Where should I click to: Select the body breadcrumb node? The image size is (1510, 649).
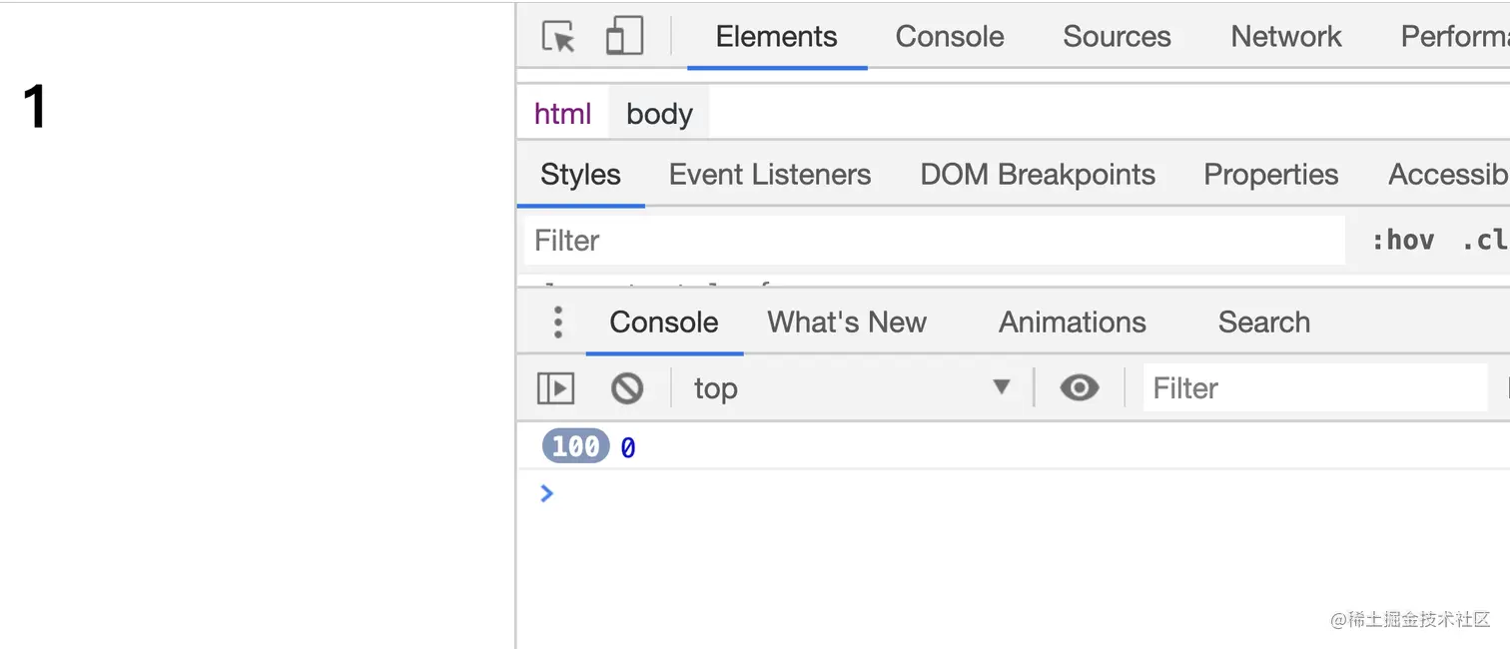(x=659, y=114)
